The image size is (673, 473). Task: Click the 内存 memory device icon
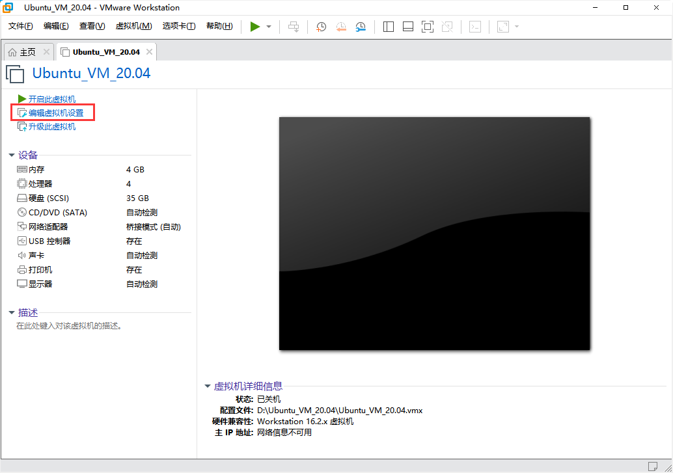pos(22,170)
